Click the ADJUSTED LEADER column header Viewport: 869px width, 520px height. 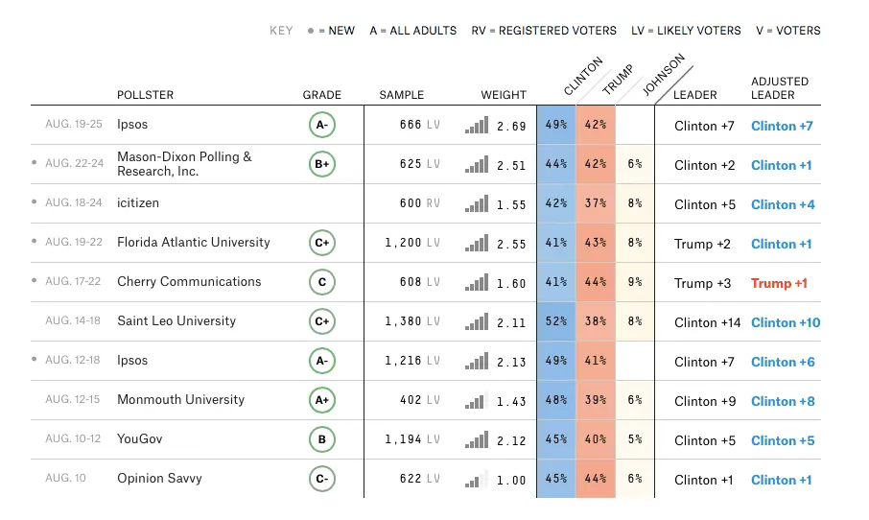point(779,88)
